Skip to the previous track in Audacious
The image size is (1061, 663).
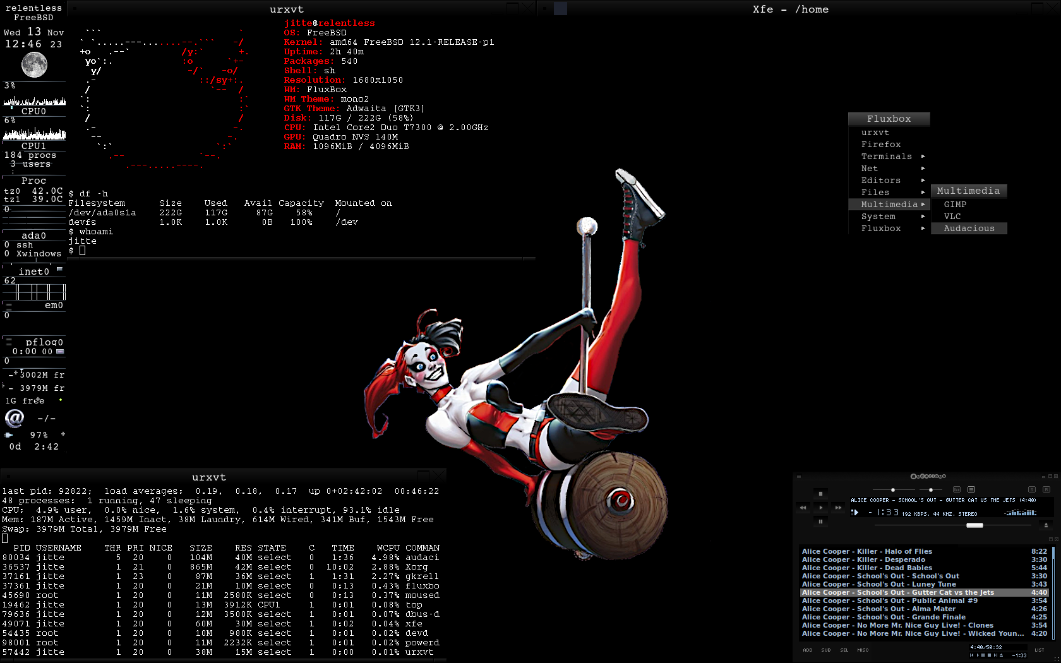[x=803, y=508]
